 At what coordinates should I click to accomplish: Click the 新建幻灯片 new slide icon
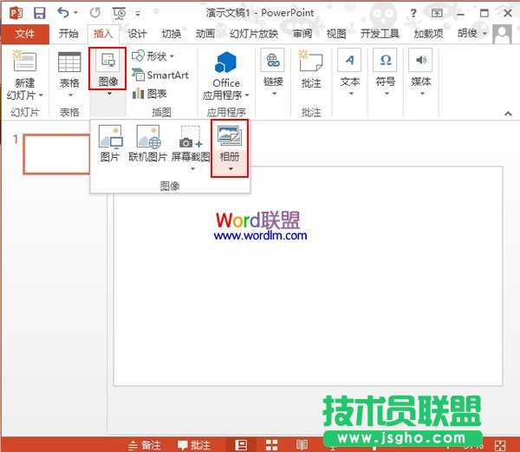(x=24, y=61)
